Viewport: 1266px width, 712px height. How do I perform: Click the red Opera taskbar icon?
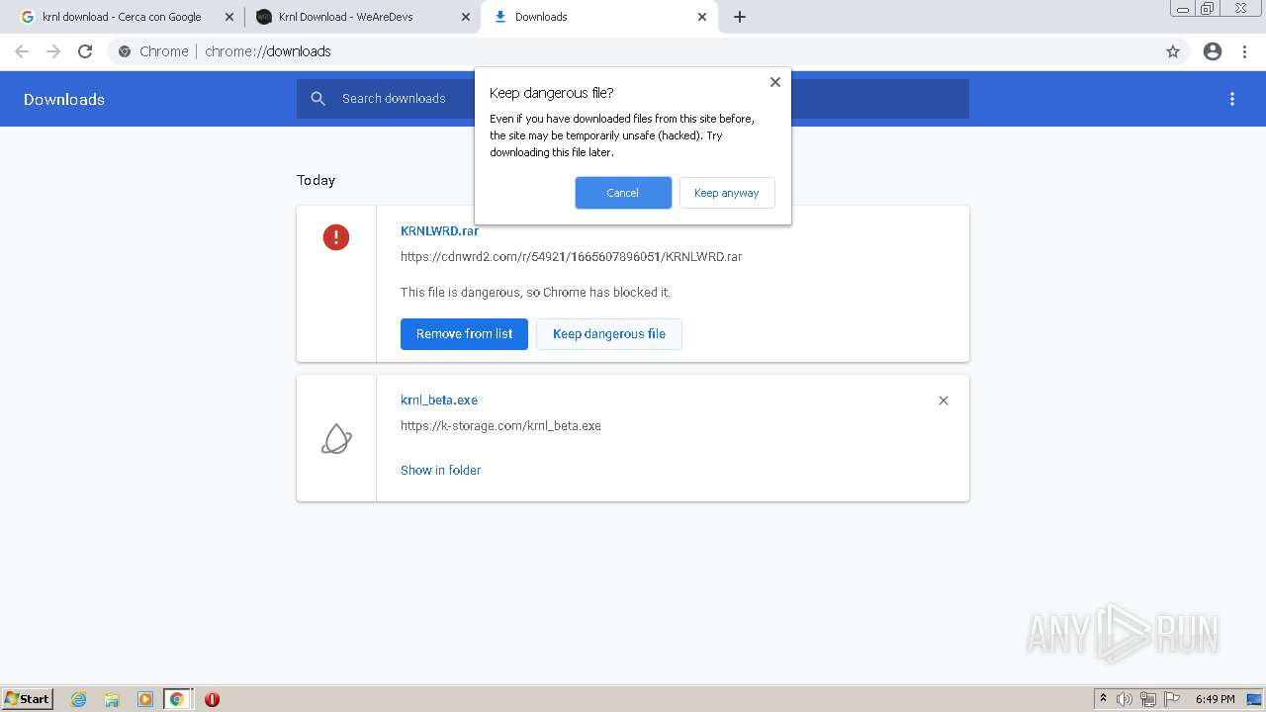click(212, 699)
